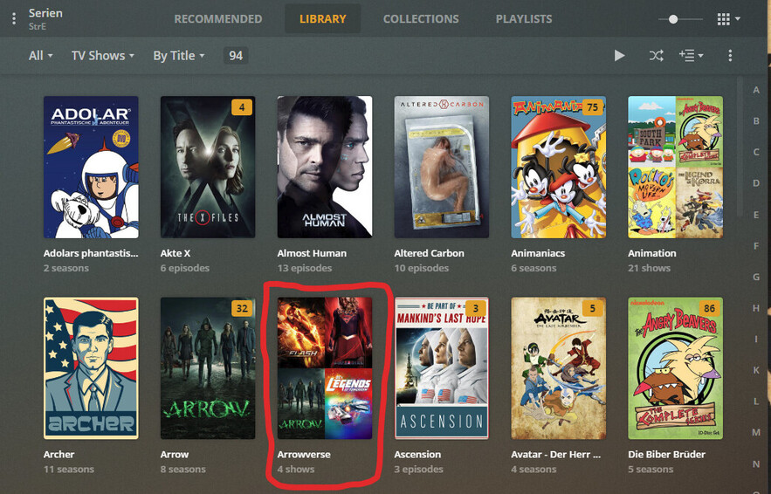
Task: Open the Angry Beavers poster
Action: 675,368
